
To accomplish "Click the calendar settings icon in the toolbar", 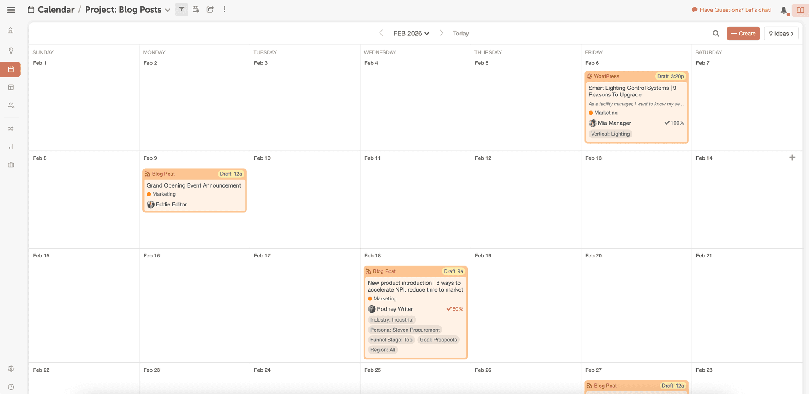I will tap(196, 9).
